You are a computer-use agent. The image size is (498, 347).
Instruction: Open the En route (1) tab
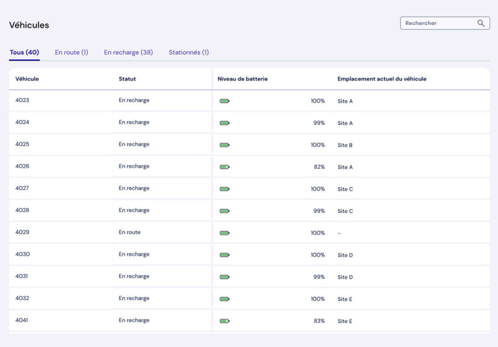click(x=71, y=53)
